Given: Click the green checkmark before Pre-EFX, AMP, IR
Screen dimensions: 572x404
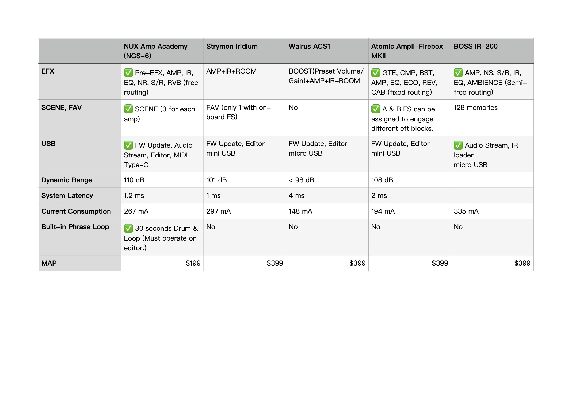Looking at the screenshot, I should tap(128, 73).
